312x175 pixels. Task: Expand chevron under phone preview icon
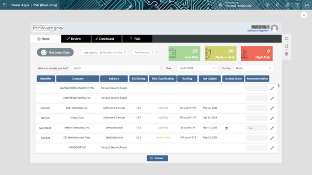(x=286, y=50)
